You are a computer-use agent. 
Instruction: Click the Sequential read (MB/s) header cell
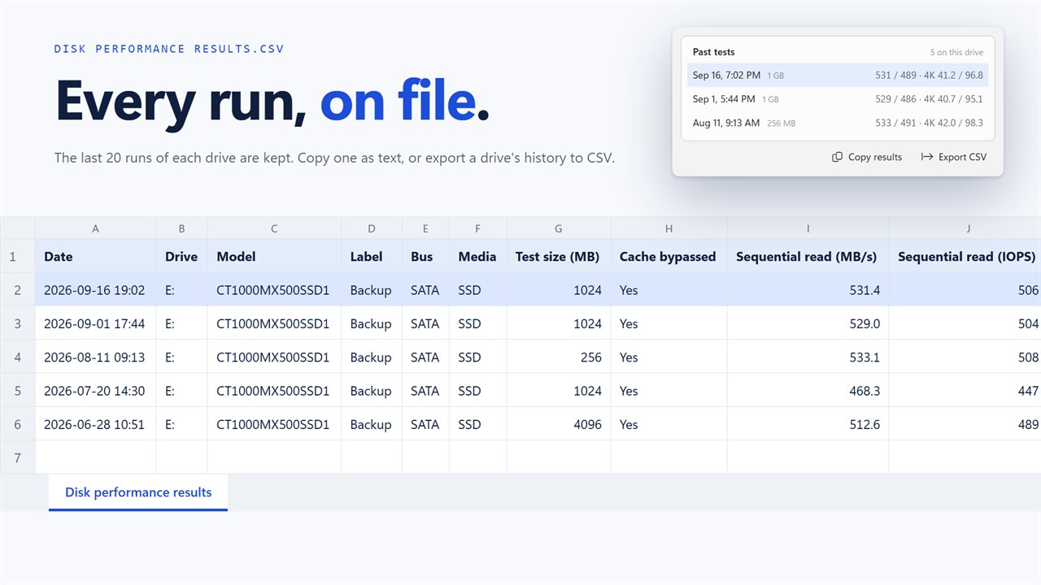tap(808, 256)
